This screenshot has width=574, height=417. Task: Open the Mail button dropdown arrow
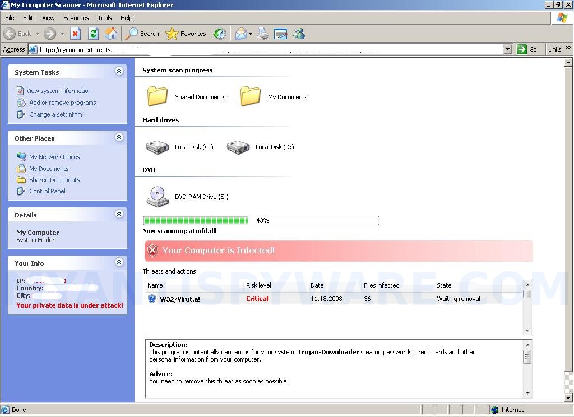[x=251, y=34]
